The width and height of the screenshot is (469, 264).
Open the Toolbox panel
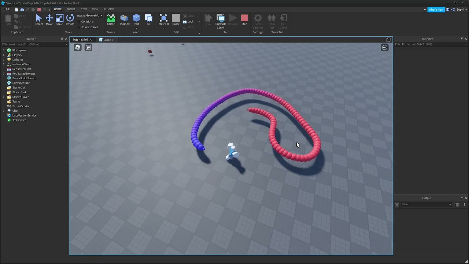pos(124,20)
